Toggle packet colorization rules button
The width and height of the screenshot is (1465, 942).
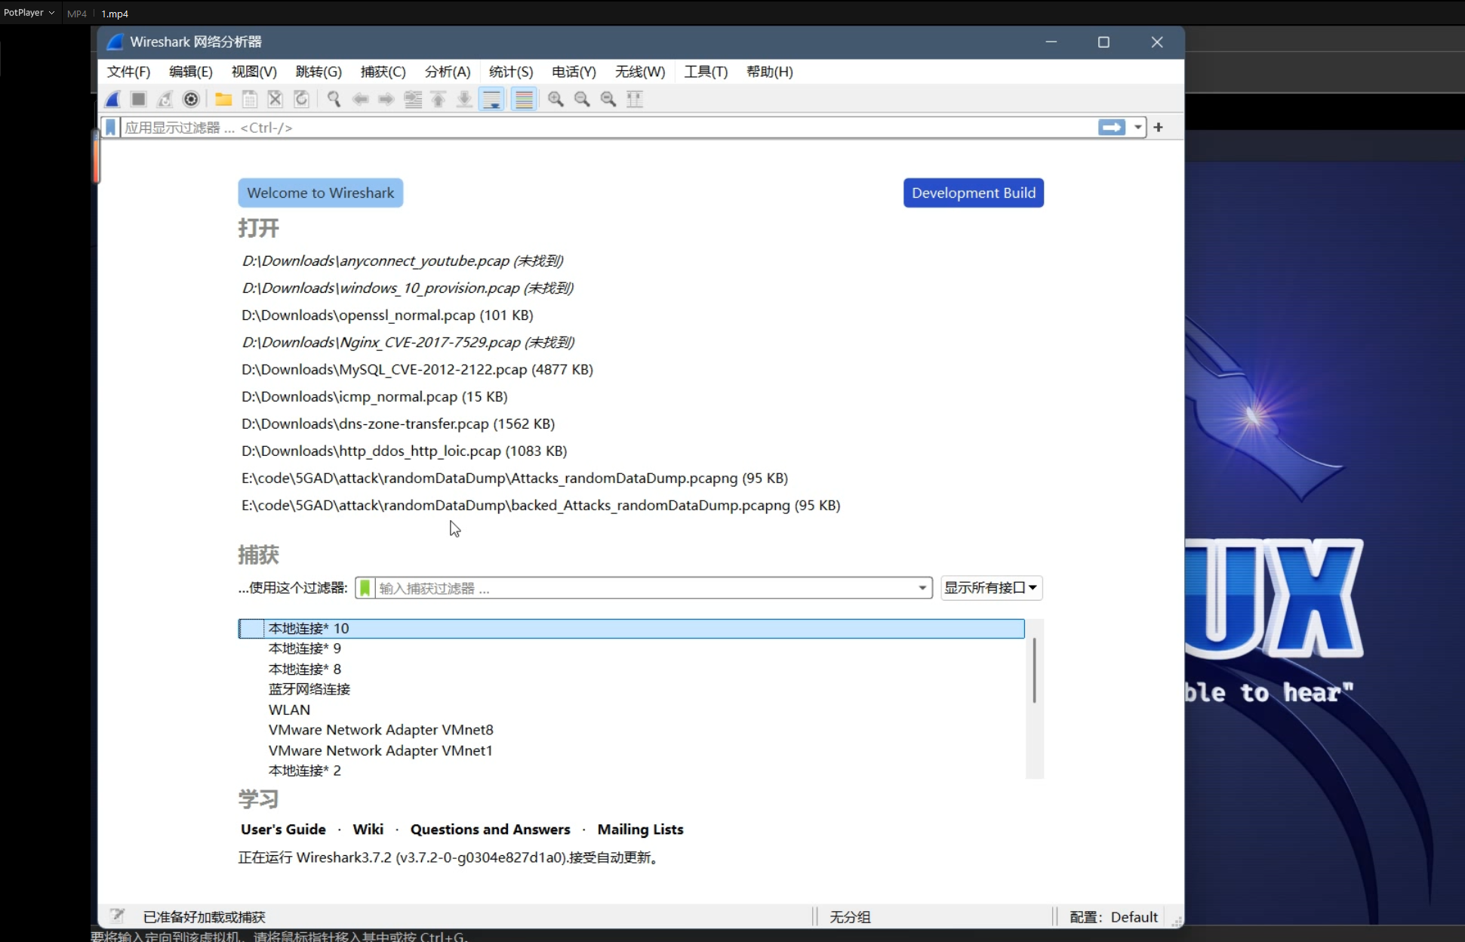tap(524, 99)
